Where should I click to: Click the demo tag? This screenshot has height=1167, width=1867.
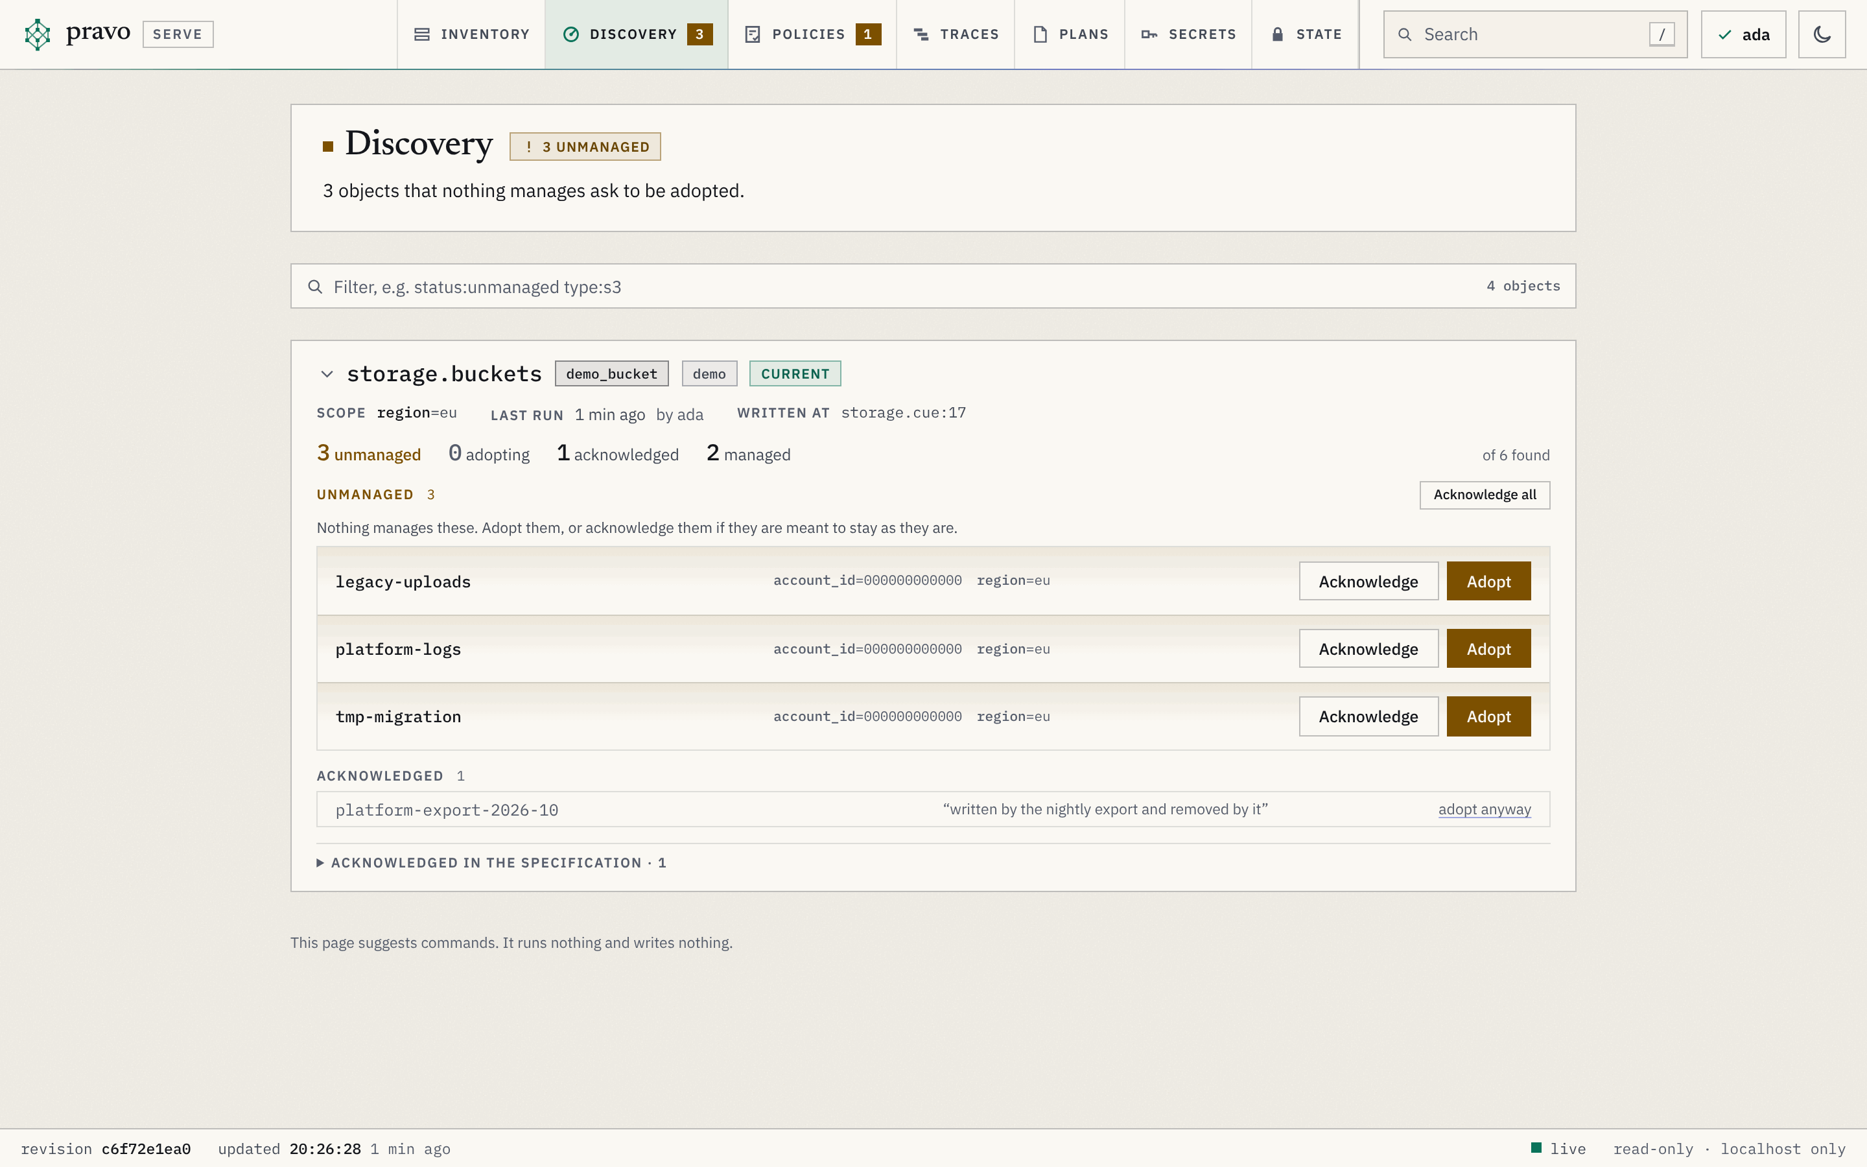(709, 373)
